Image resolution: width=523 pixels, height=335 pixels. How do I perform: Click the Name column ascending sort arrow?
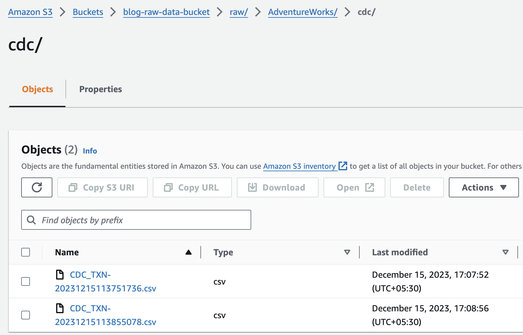188,252
